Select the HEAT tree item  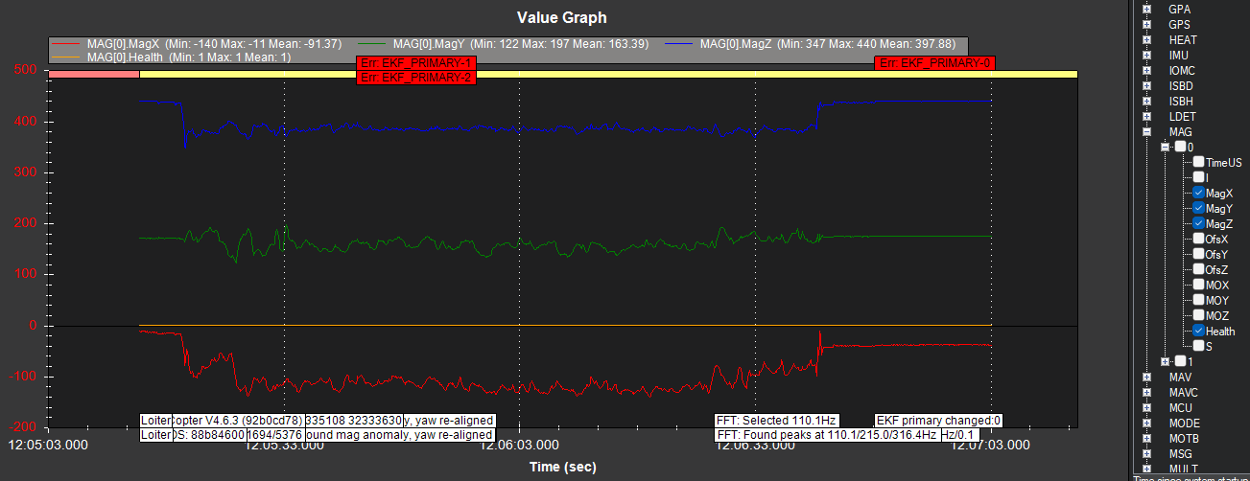[x=1182, y=39]
